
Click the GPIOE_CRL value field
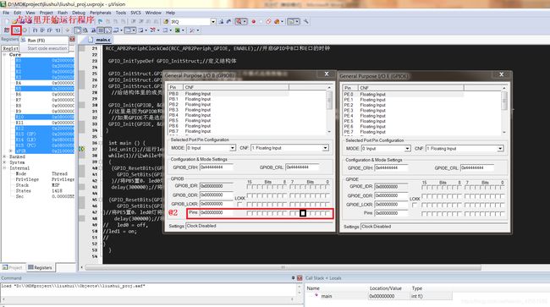pyautogui.click(x=476, y=168)
